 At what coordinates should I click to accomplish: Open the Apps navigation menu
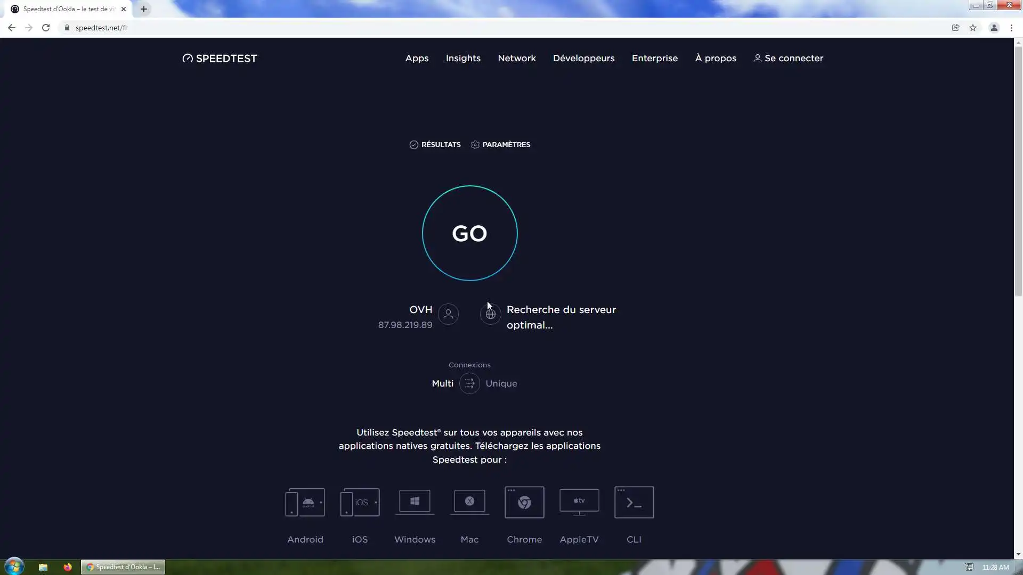click(417, 58)
